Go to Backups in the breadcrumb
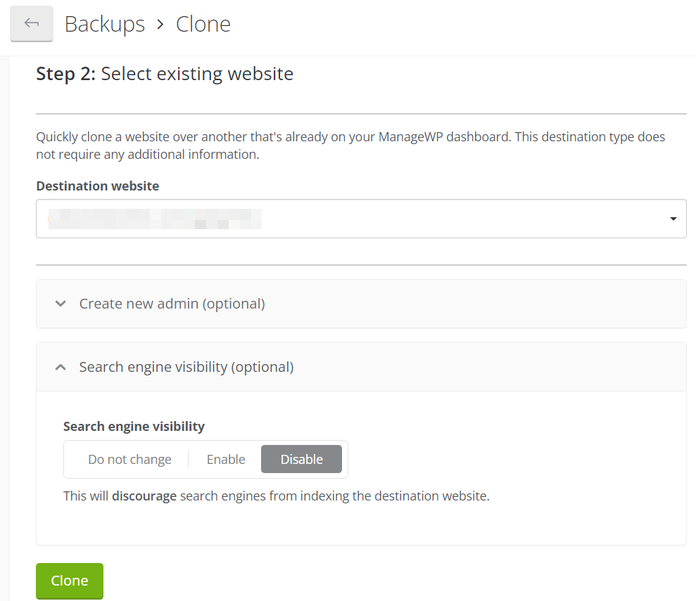The width and height of the screenshot is (696, 601). click(x=104, y=24)
